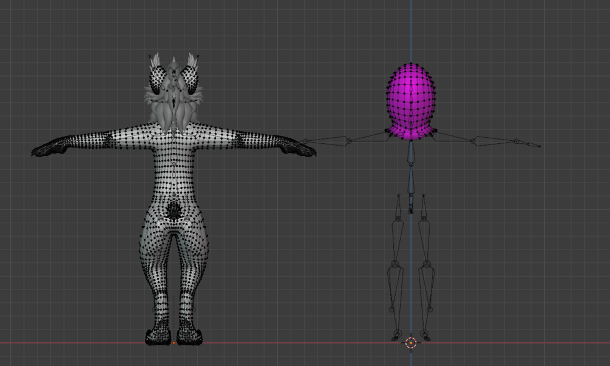Viewport: 610px width, 366px height.
Task: Select the magenta head mesh
Action: pos(411,101)
